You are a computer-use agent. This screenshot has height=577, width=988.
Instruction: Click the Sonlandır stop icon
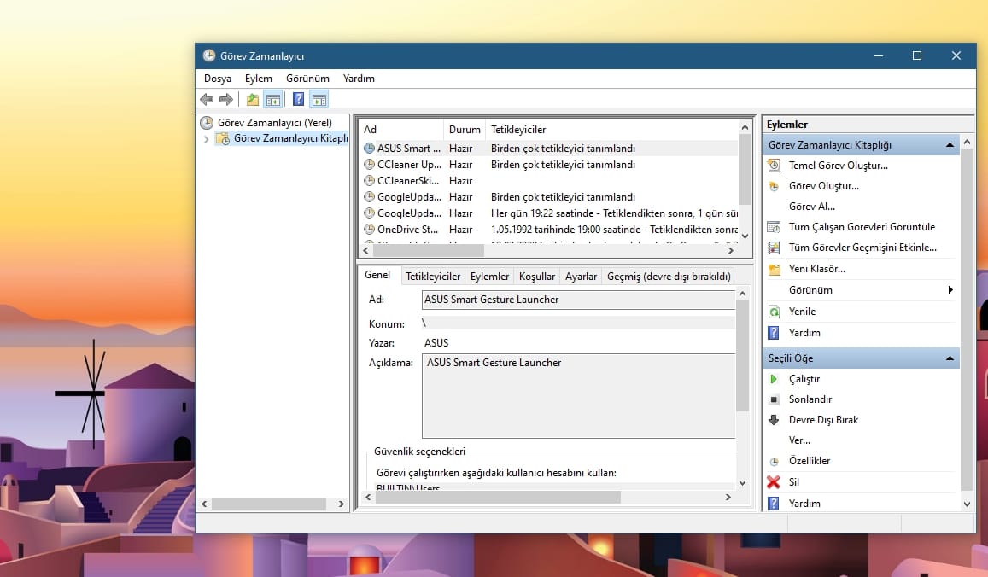click(774, 399)
